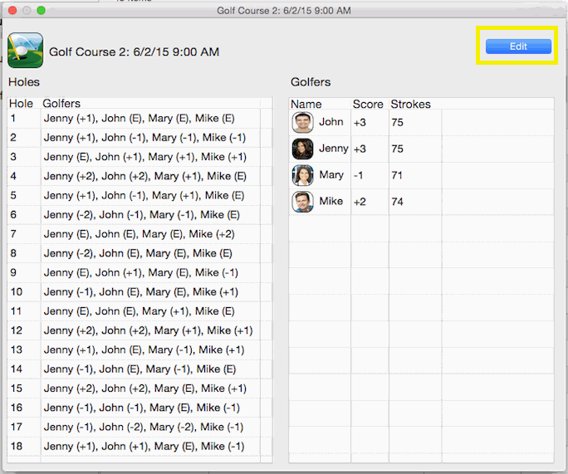The width and height of the screenshot is (568, 474).
Task: Click the golf course app icon
Action: 26,51
